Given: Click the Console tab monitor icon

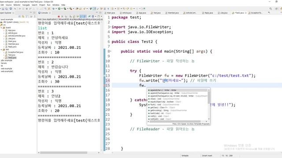Looking at the screenshot, I should coord(39,13).
